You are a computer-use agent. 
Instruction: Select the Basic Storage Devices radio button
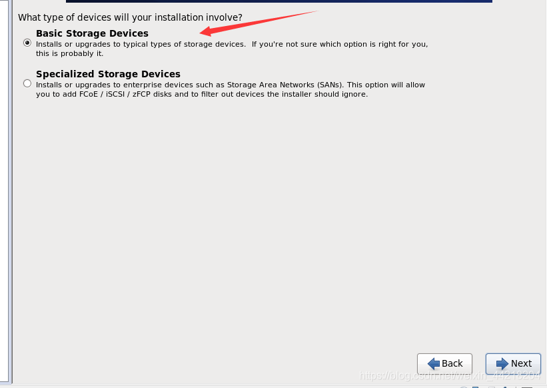(x=27, y=43)
